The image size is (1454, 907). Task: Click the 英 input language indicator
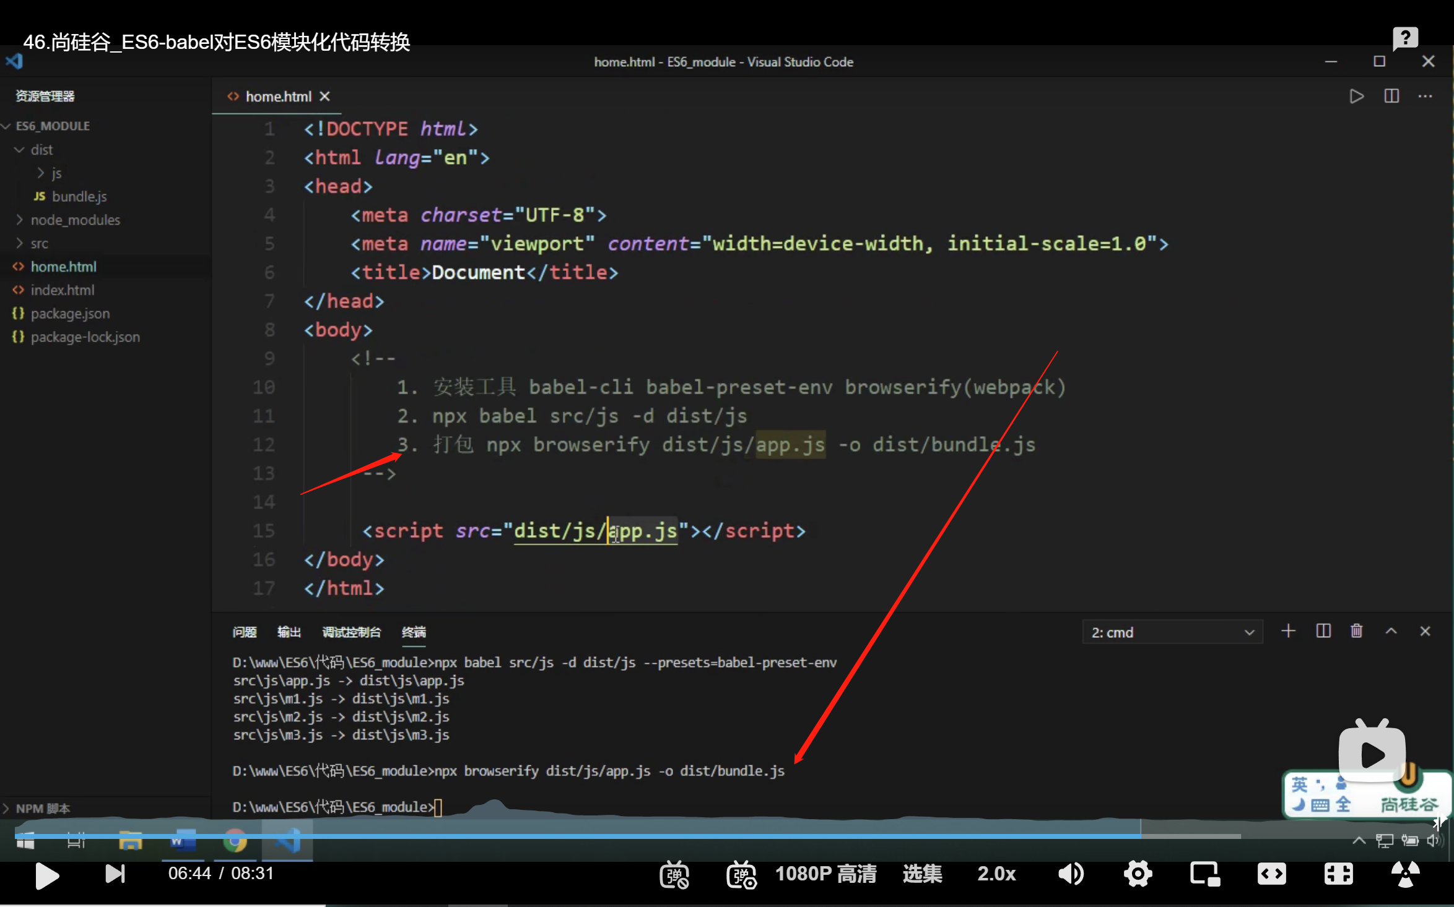pos(1299,784)
